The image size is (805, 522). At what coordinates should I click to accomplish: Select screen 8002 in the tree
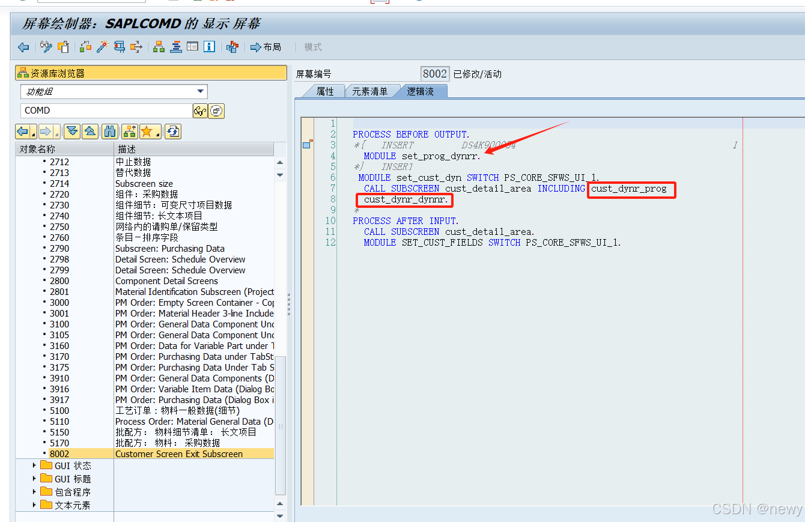coord(59,454)
